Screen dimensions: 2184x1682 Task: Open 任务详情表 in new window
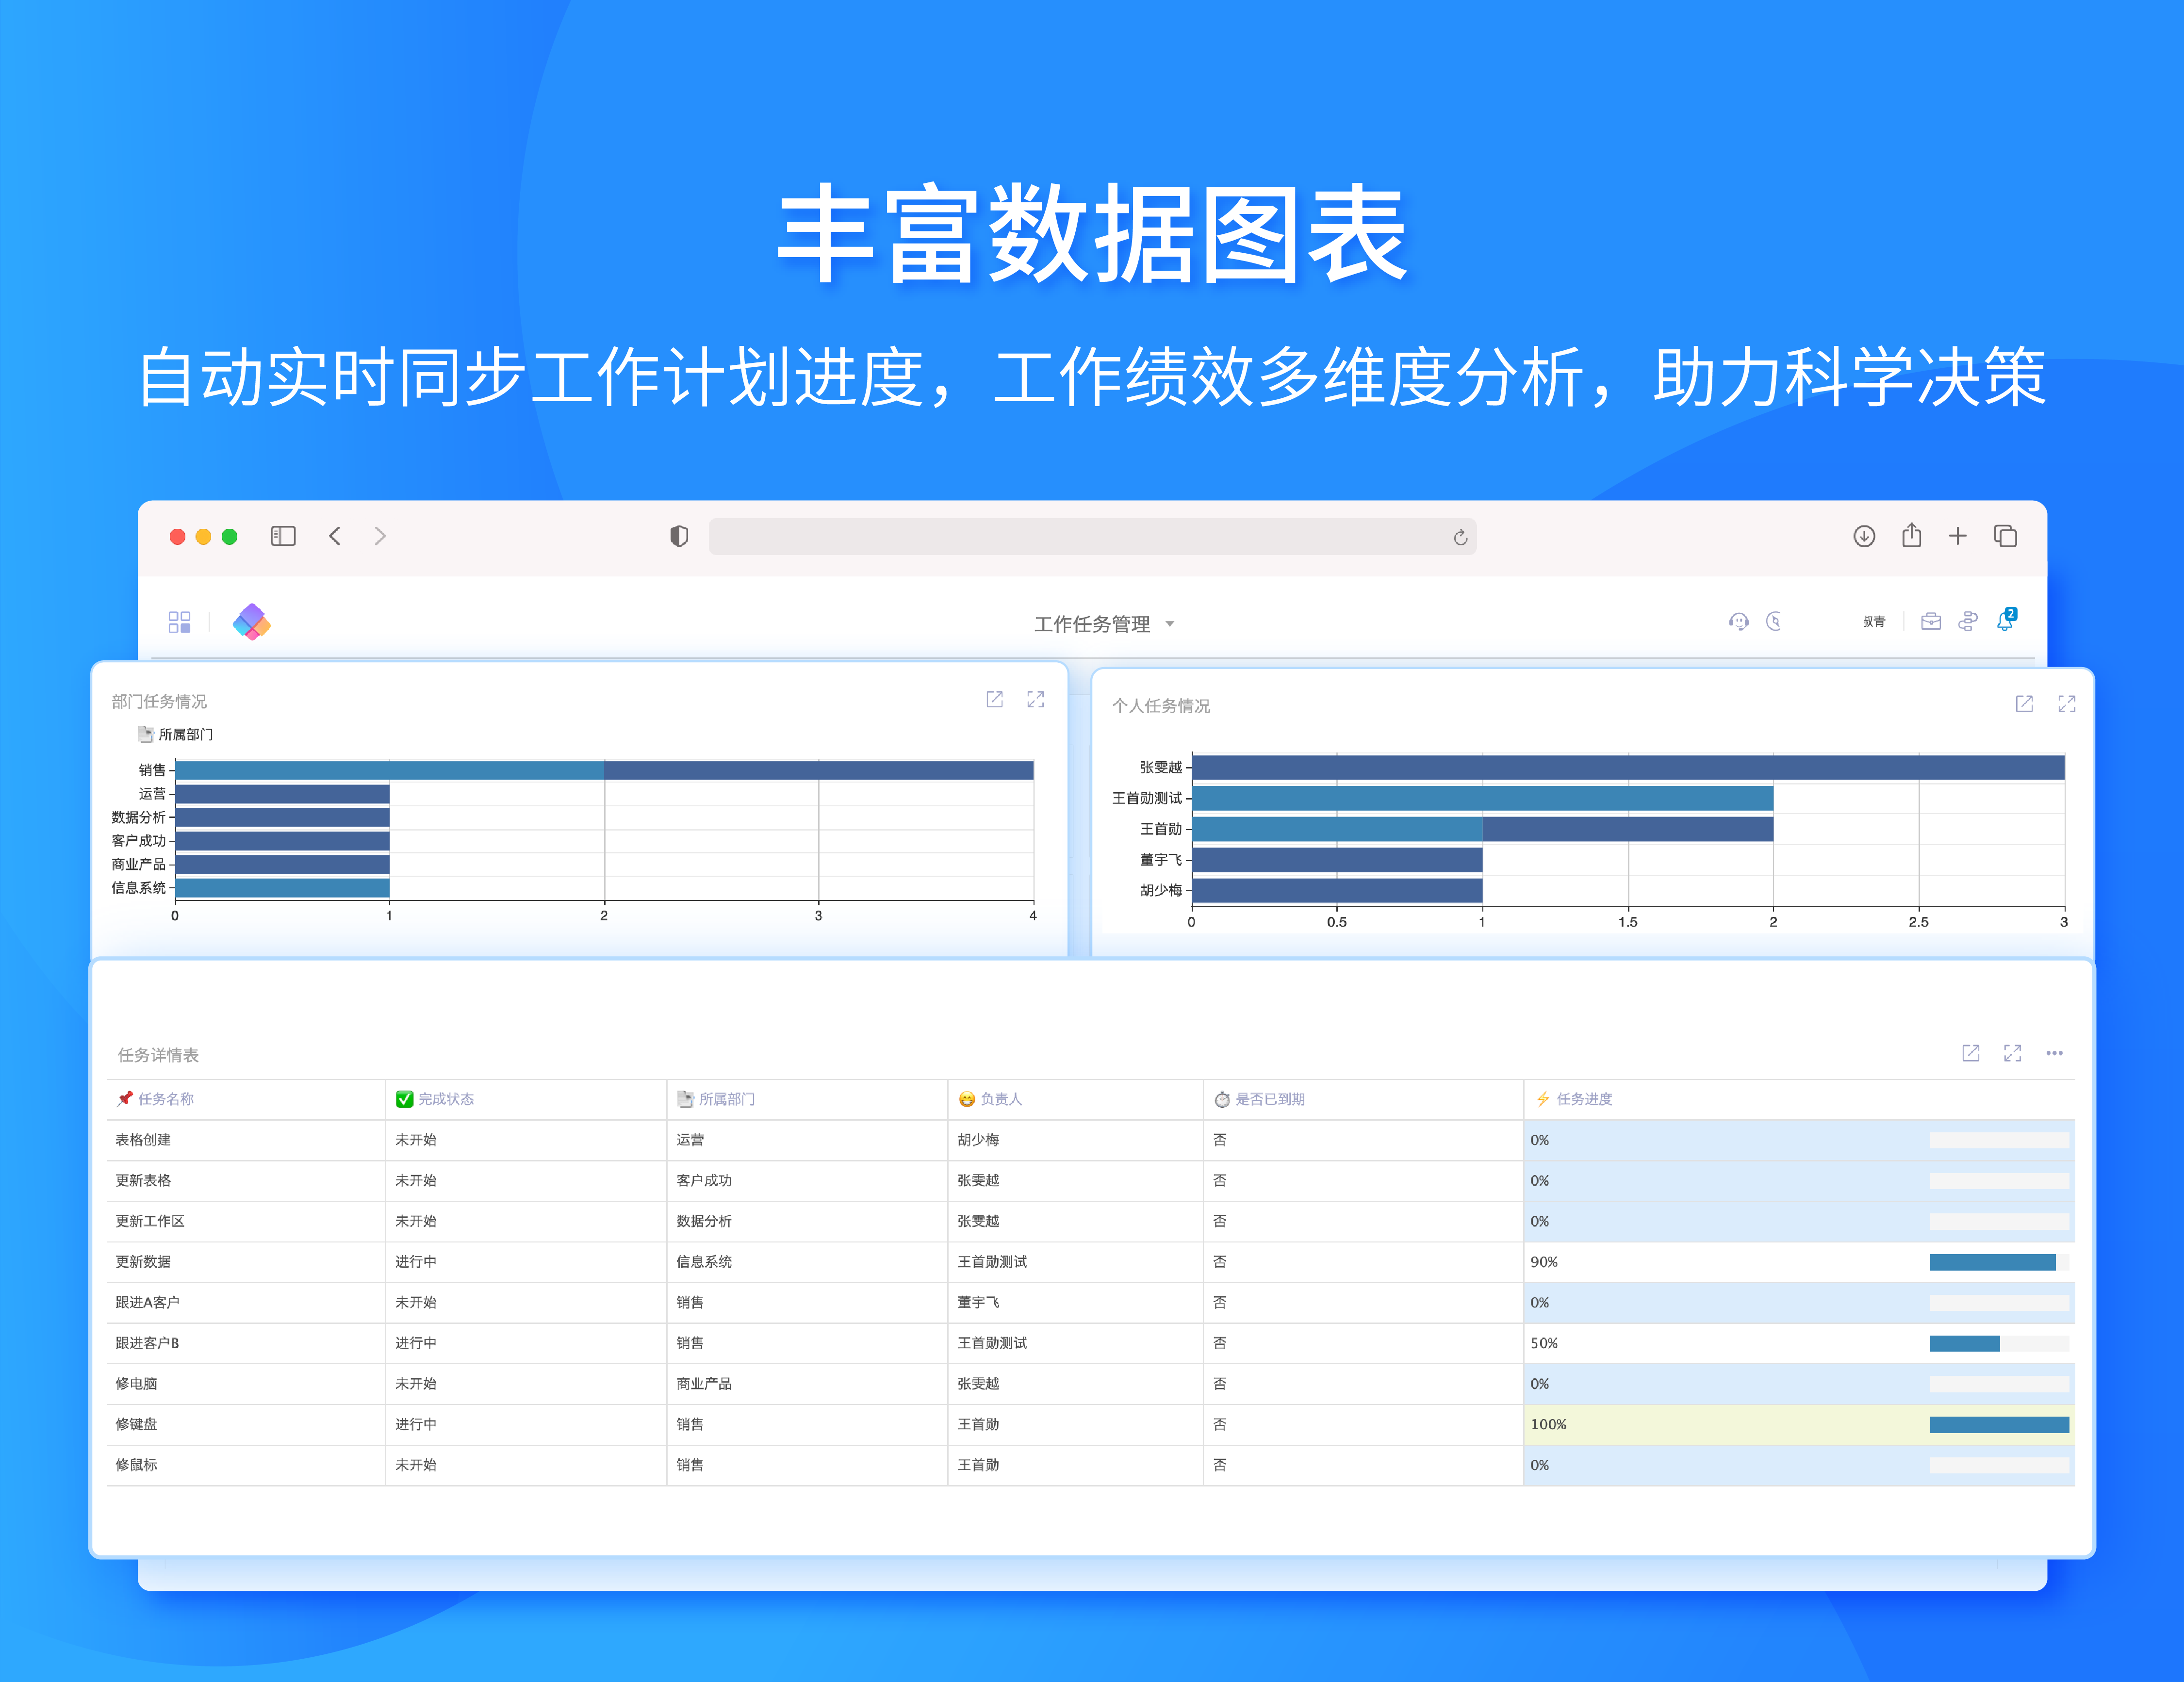[x=1971, y=1053]
